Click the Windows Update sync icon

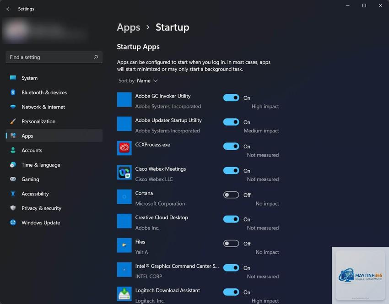pos(13,223)
